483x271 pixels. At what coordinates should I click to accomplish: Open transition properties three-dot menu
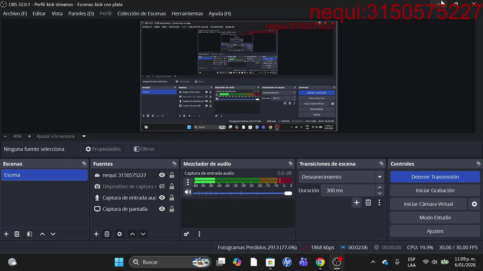point(379,202)
